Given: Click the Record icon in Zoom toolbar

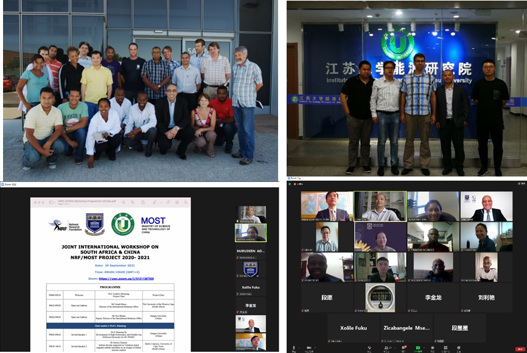Looking at the screenshot, I should [x=433, y=348].
